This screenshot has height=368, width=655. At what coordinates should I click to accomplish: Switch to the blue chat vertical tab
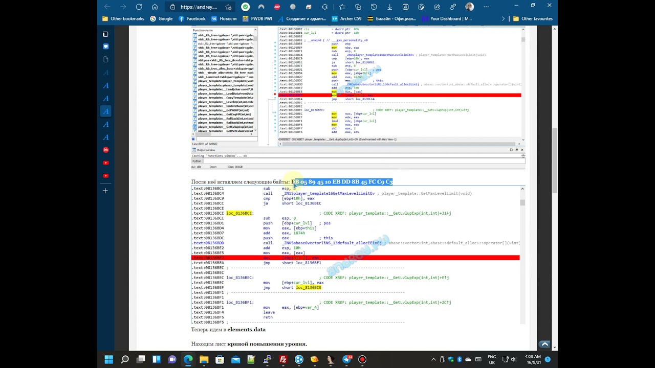point(105,47)
